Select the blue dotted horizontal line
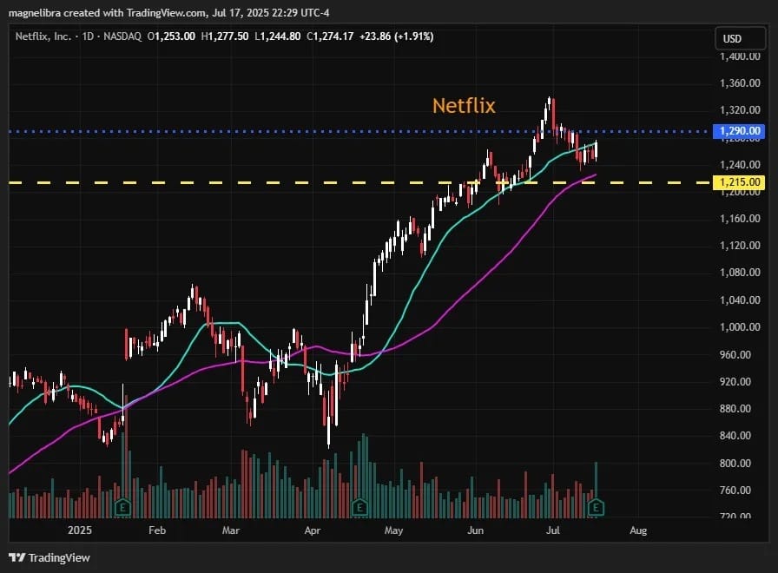The height and width of the screenshot is (573, 778). 359,131
